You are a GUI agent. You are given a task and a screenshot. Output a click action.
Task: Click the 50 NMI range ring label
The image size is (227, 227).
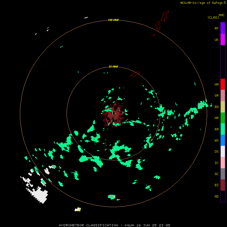pos(113,67)
